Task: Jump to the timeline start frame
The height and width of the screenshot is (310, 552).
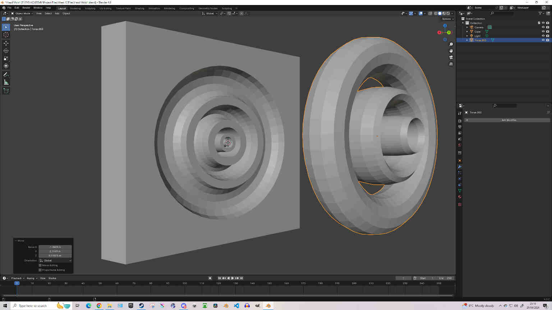Action: coord(220,278)
